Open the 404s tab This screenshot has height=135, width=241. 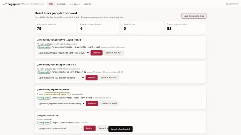[51, 4]
